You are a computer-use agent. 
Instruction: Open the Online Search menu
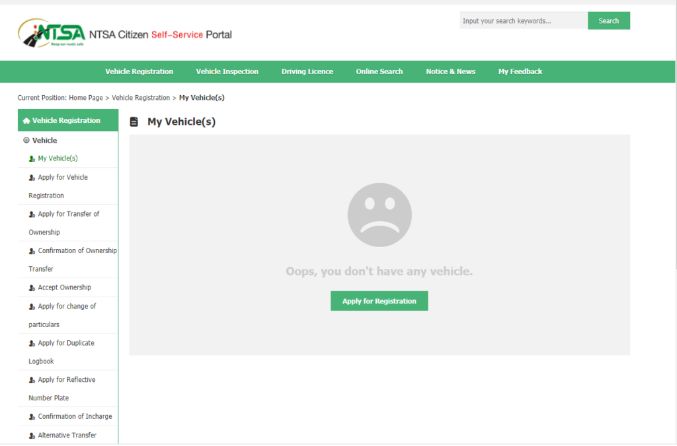coord(379,71)
